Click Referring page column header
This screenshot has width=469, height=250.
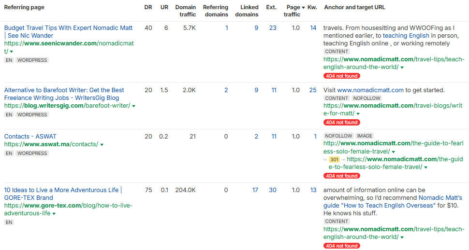click(24, 7)
